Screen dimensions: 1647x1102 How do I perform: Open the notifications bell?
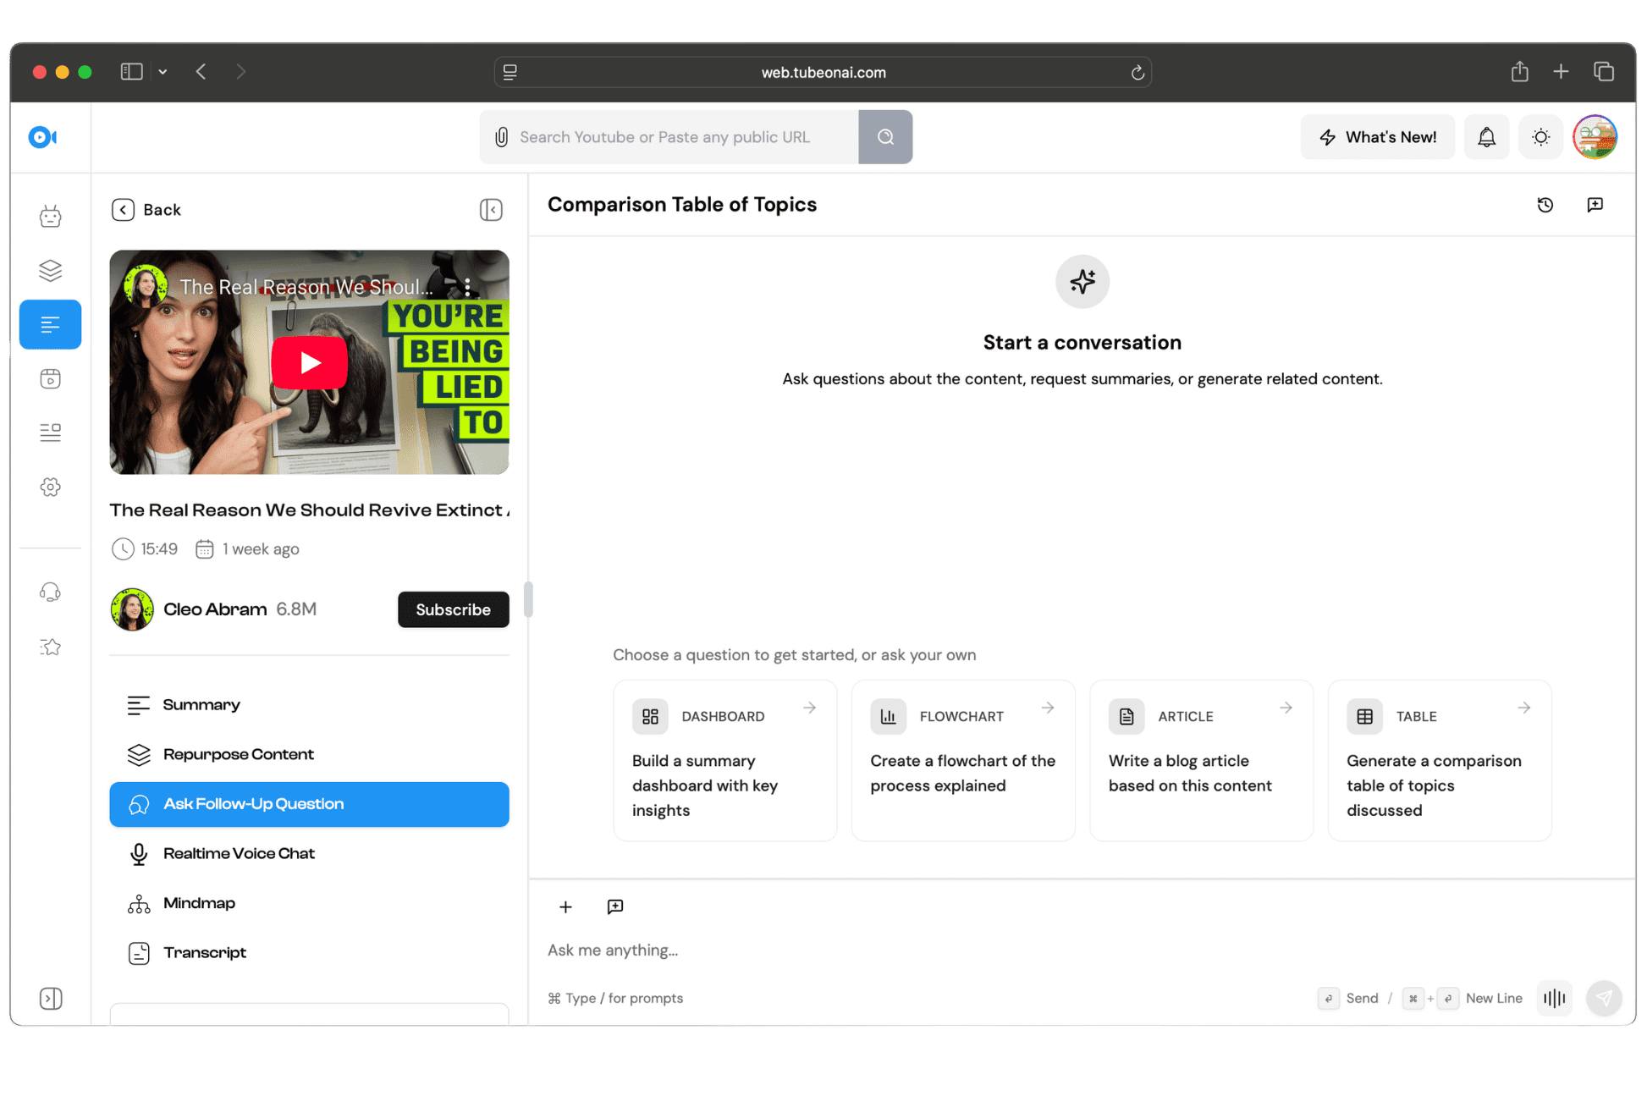pyautogui.click(x=1486, y=137)
